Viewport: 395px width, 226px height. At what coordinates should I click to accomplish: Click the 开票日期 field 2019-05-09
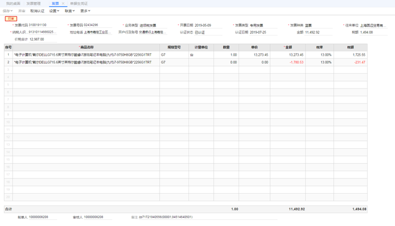click(208, 25)
